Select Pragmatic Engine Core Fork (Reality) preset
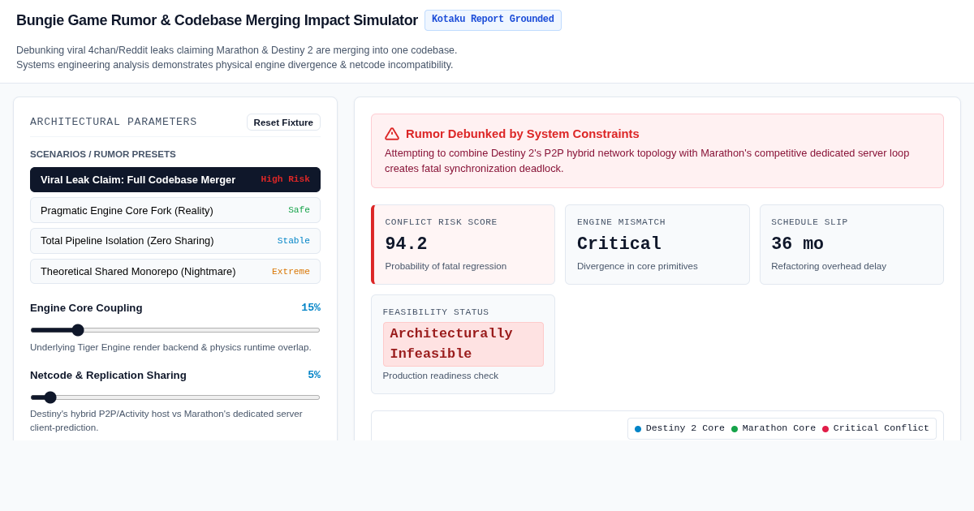This screenshot has width=974, height=511. [175, 210]
